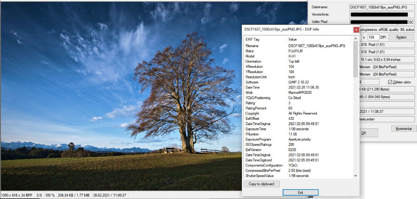Select the 'ResolutionUnit' row showing Inch
417x199 pixels.
[x=298, y=77]
